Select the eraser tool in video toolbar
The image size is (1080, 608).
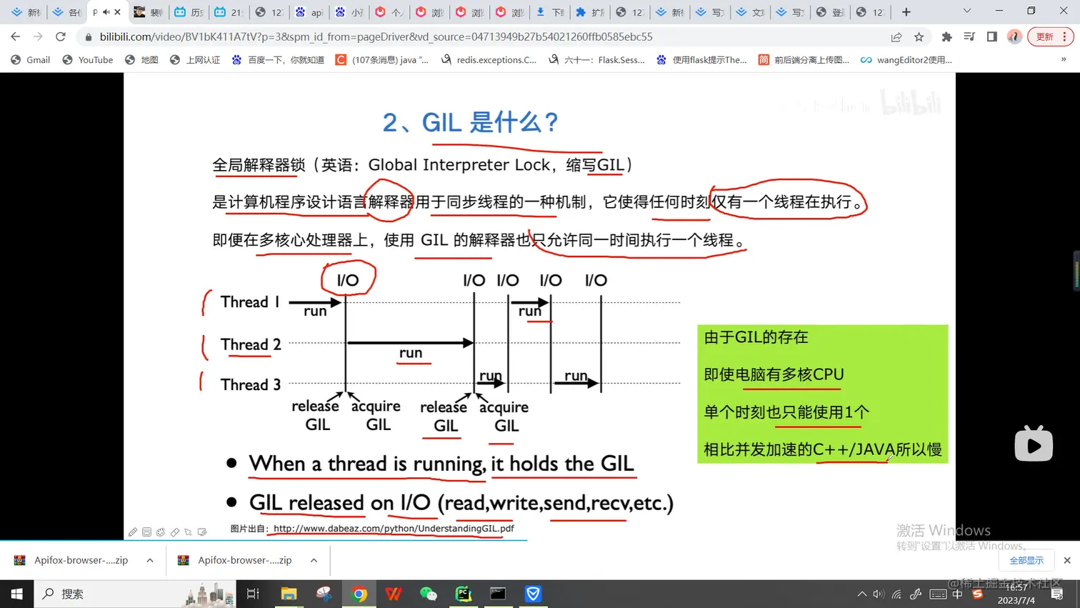[175, 532]
